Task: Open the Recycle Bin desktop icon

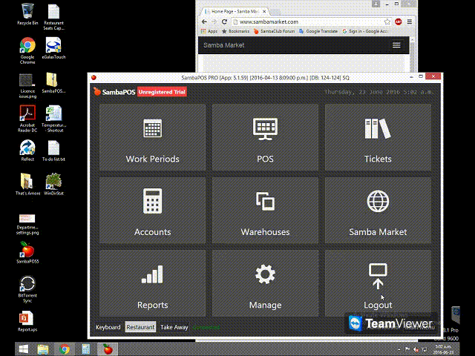Action: point(27,14)
